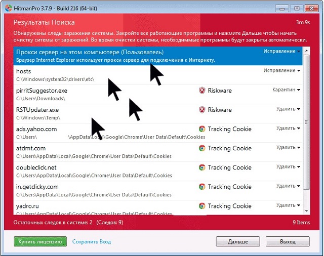324x256 pixels.
Task: Select the hosts file entry
Action: [158, 75]
